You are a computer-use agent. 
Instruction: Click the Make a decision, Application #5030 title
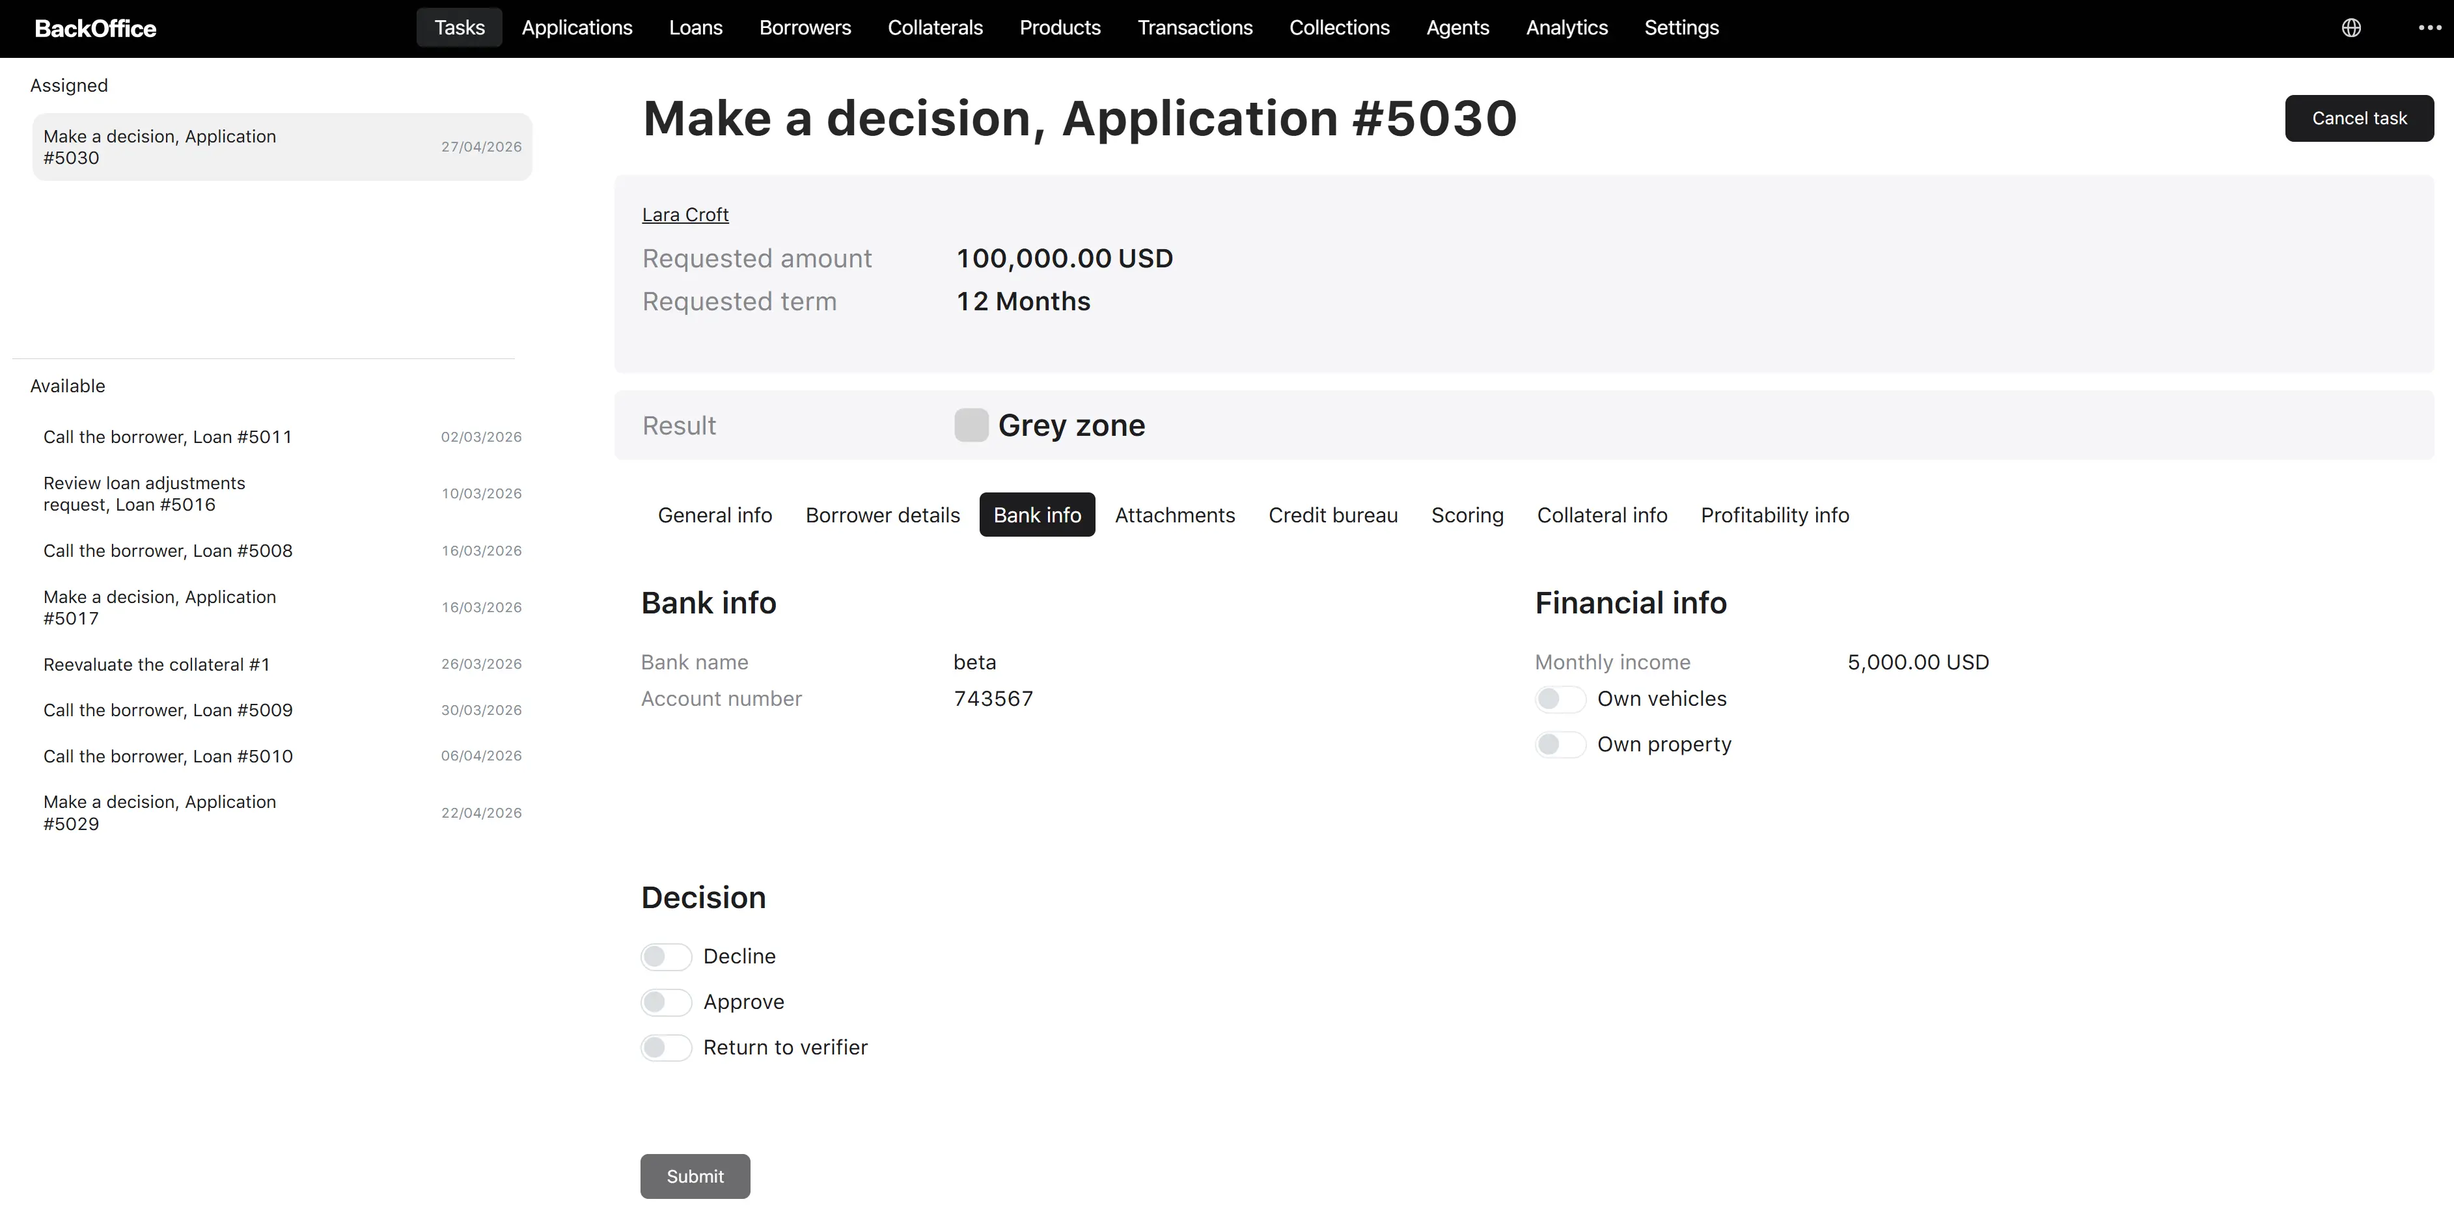pyautogui.click(x=1079, y=118)
